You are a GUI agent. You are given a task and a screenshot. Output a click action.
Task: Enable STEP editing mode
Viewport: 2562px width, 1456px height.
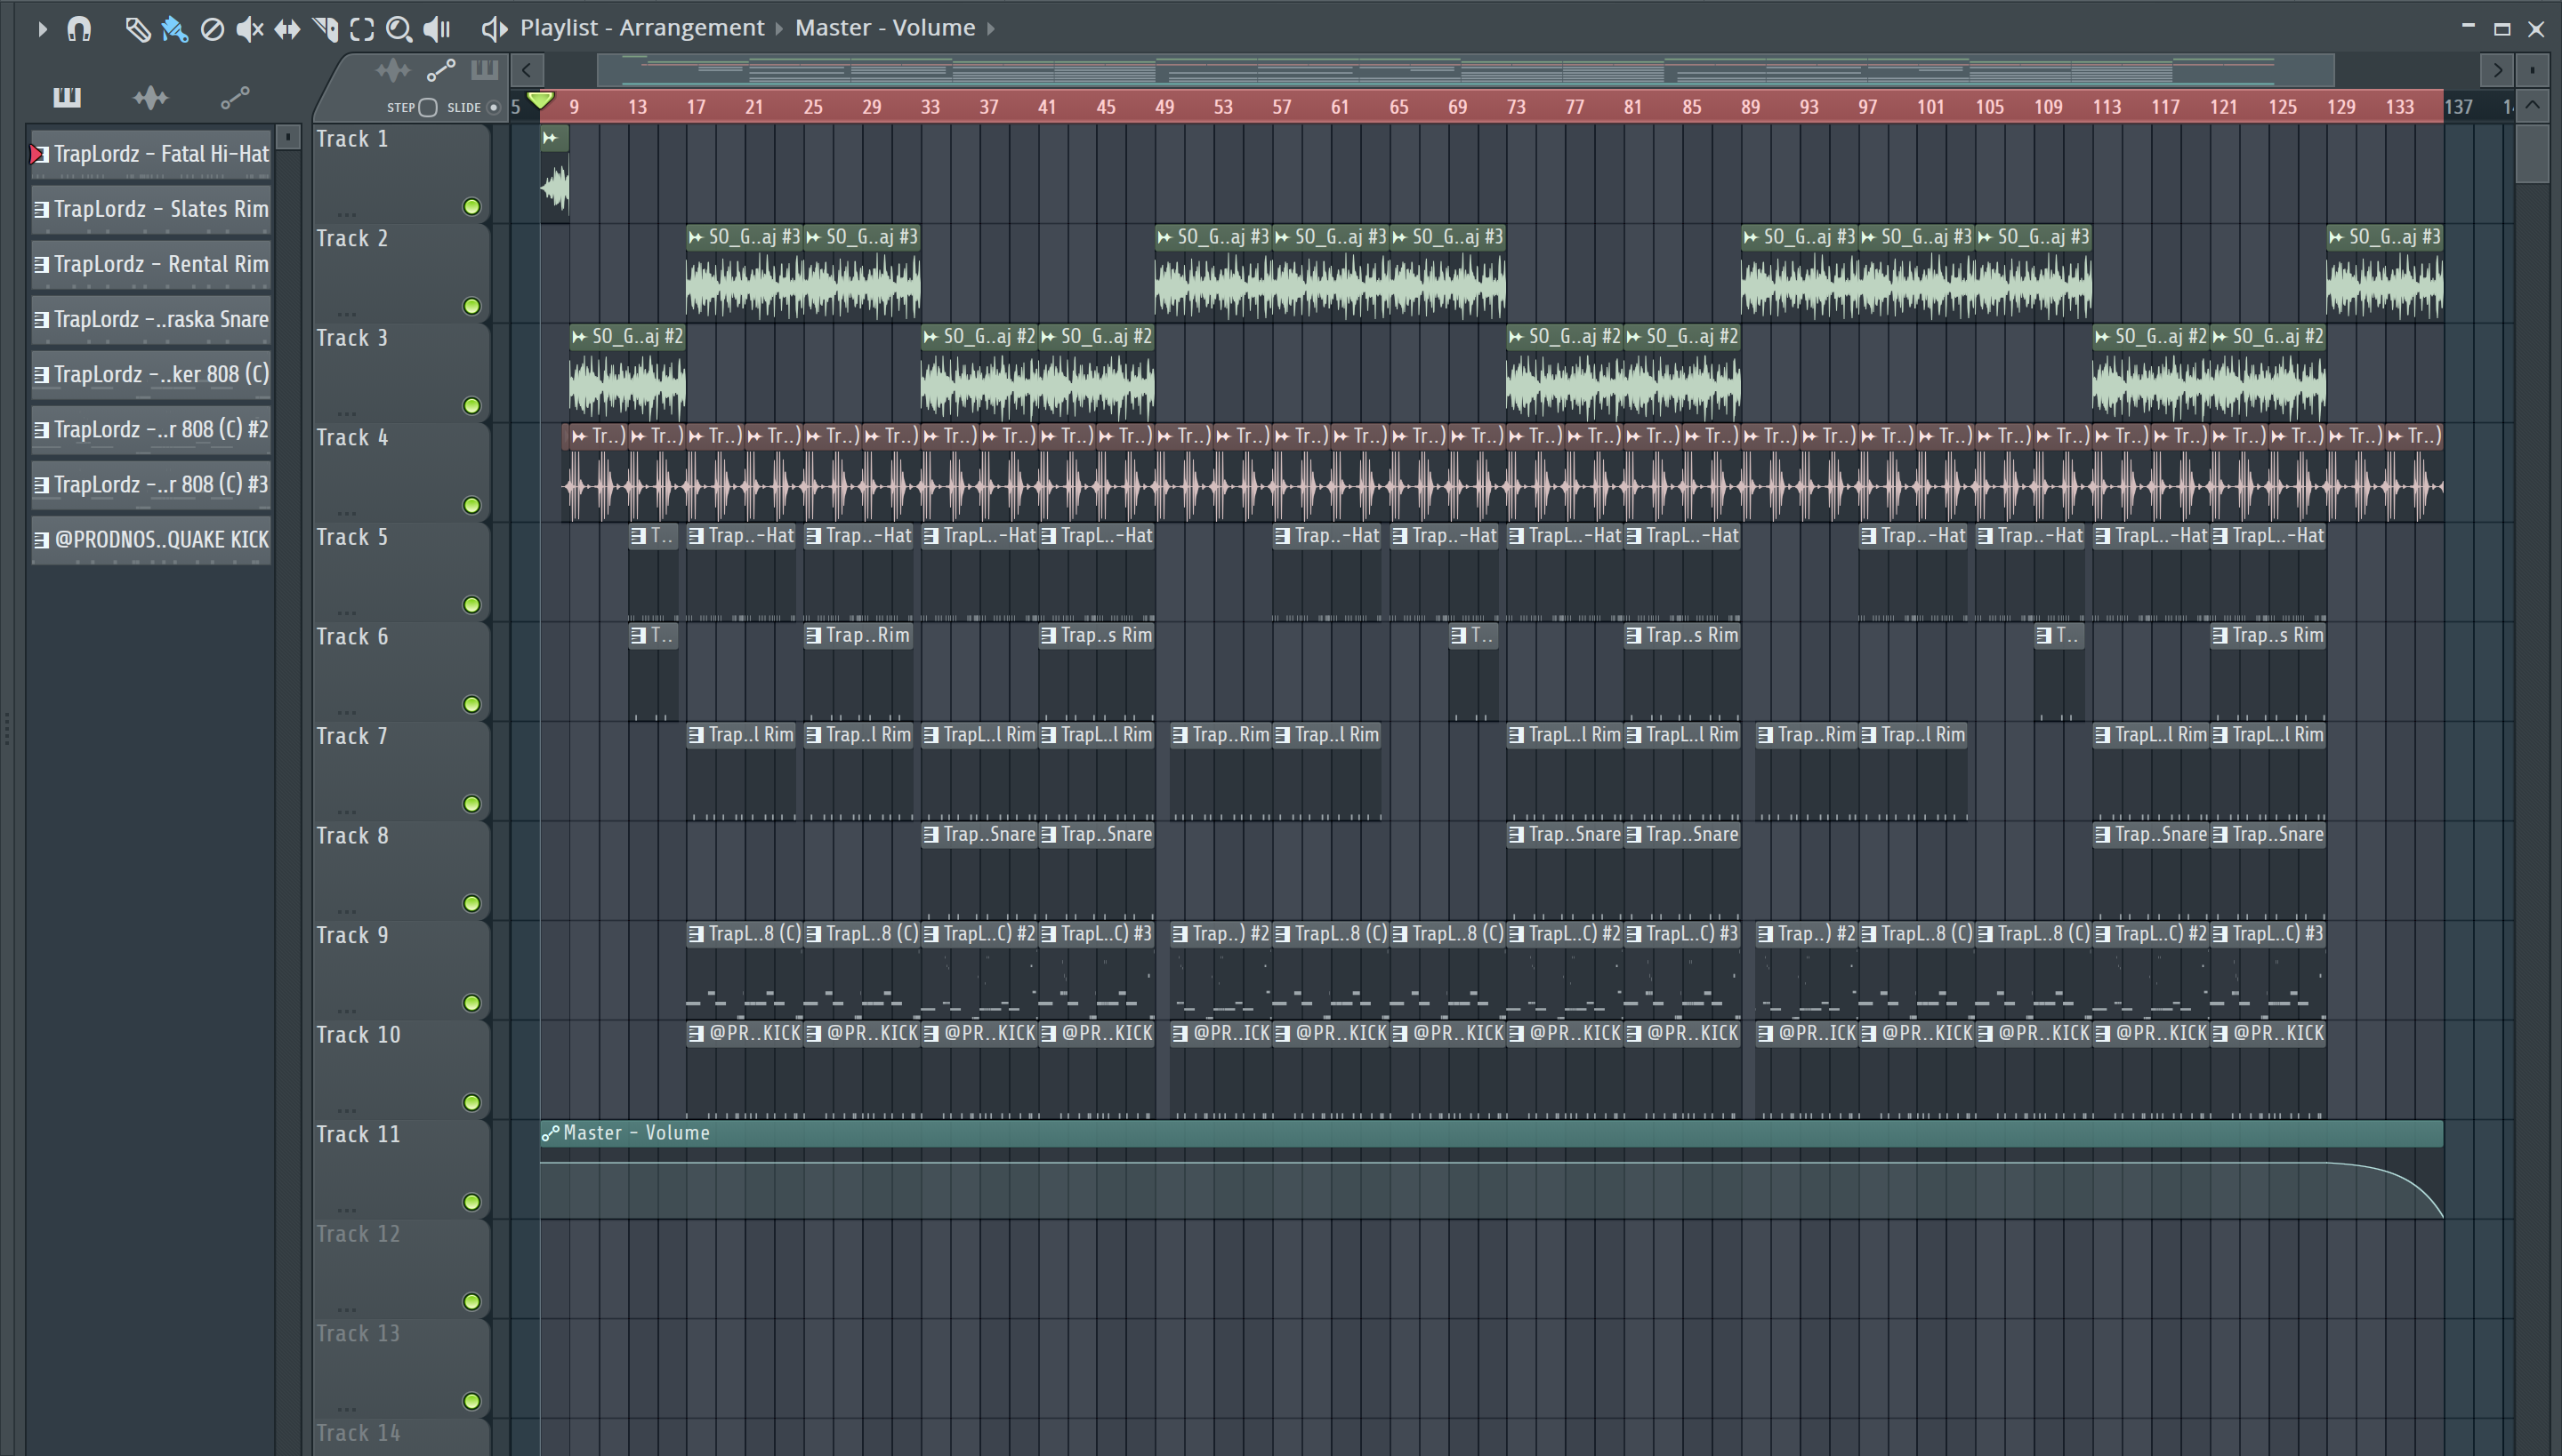427,108
